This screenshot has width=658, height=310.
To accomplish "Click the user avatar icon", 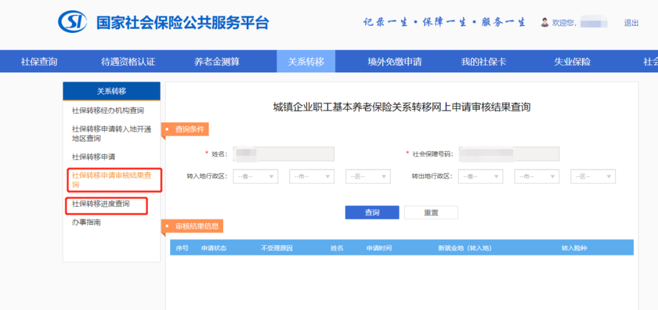I will coord(545,23).
